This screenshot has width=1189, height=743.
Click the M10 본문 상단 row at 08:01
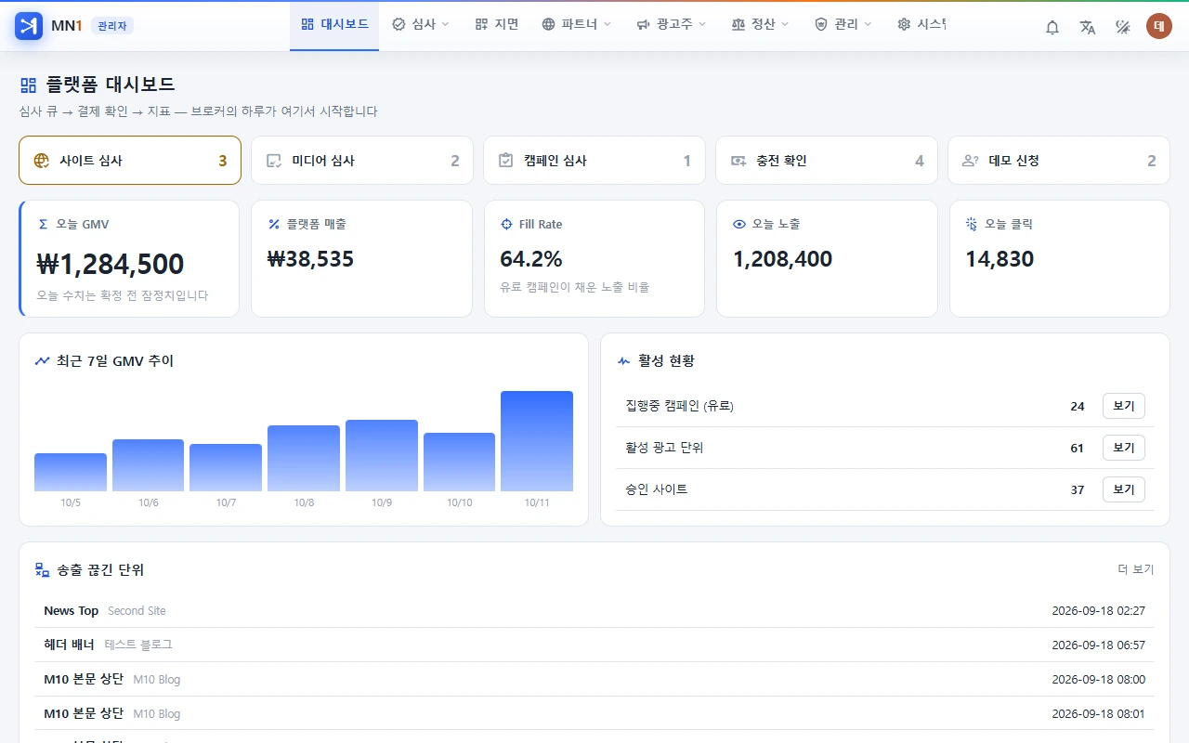tap(594, 713)
